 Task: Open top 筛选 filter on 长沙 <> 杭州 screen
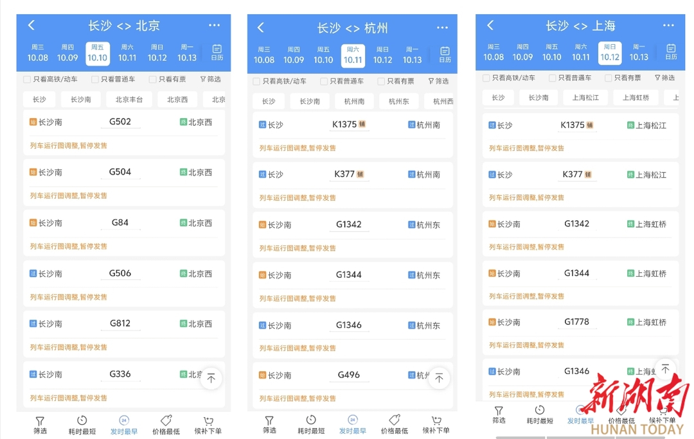[438, 82]
